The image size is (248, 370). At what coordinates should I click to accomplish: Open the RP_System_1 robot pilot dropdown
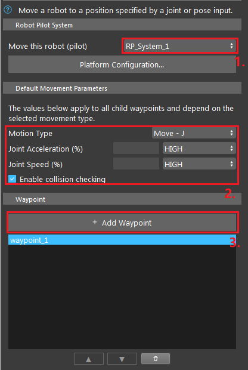click(x=180, y=46)
